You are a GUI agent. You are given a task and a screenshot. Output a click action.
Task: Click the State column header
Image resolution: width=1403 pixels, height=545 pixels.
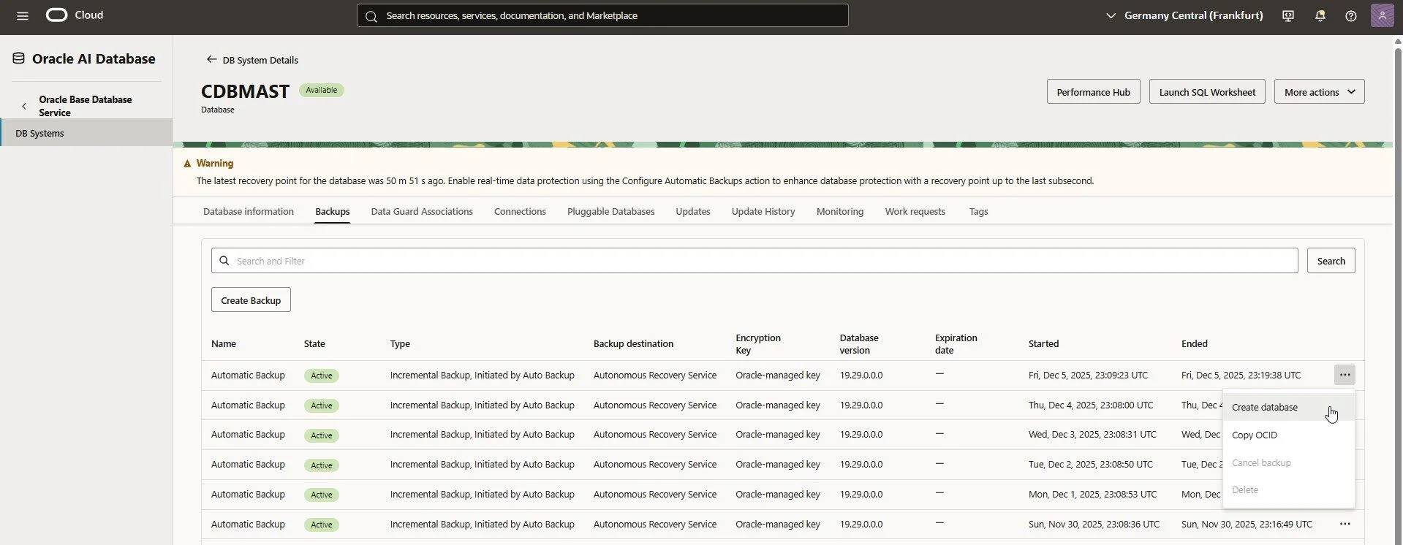click(314, 343)
